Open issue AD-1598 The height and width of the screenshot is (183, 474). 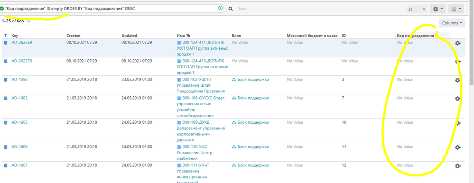click(19, 80)
